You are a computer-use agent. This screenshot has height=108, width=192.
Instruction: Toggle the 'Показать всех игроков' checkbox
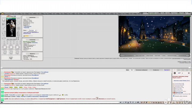tap(173, 96)
